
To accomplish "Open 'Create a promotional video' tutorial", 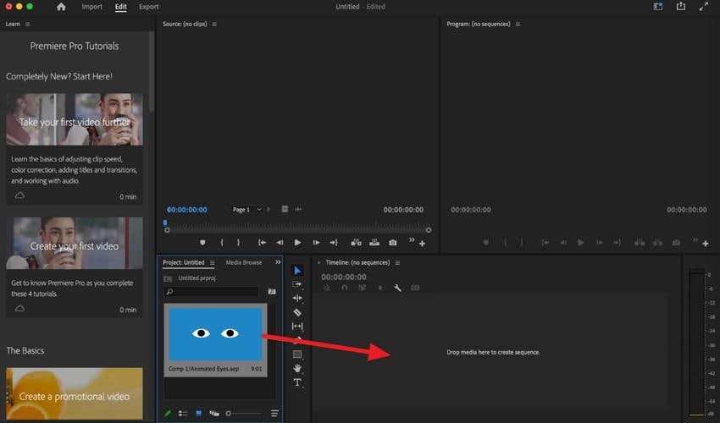I will click(x=75, y=393).
